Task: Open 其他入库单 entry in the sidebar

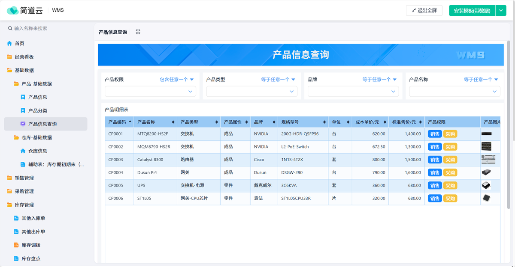Action: pos(33,218)
